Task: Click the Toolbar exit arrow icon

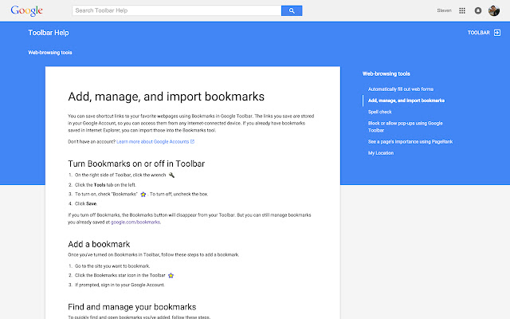Action: (x=497, y=33)
